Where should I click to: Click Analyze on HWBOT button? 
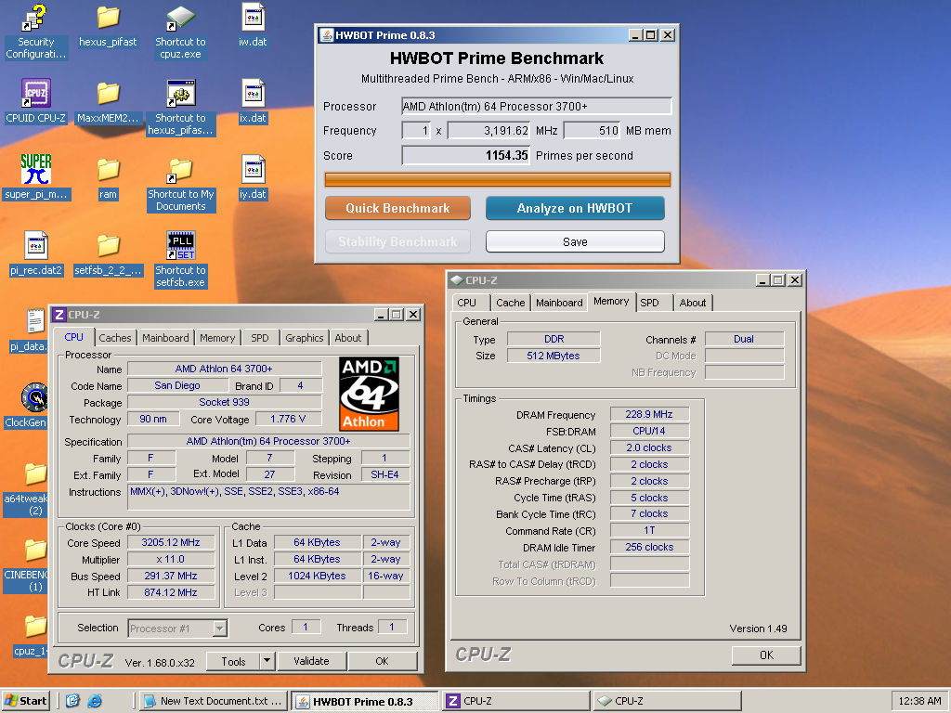(575, 208)
